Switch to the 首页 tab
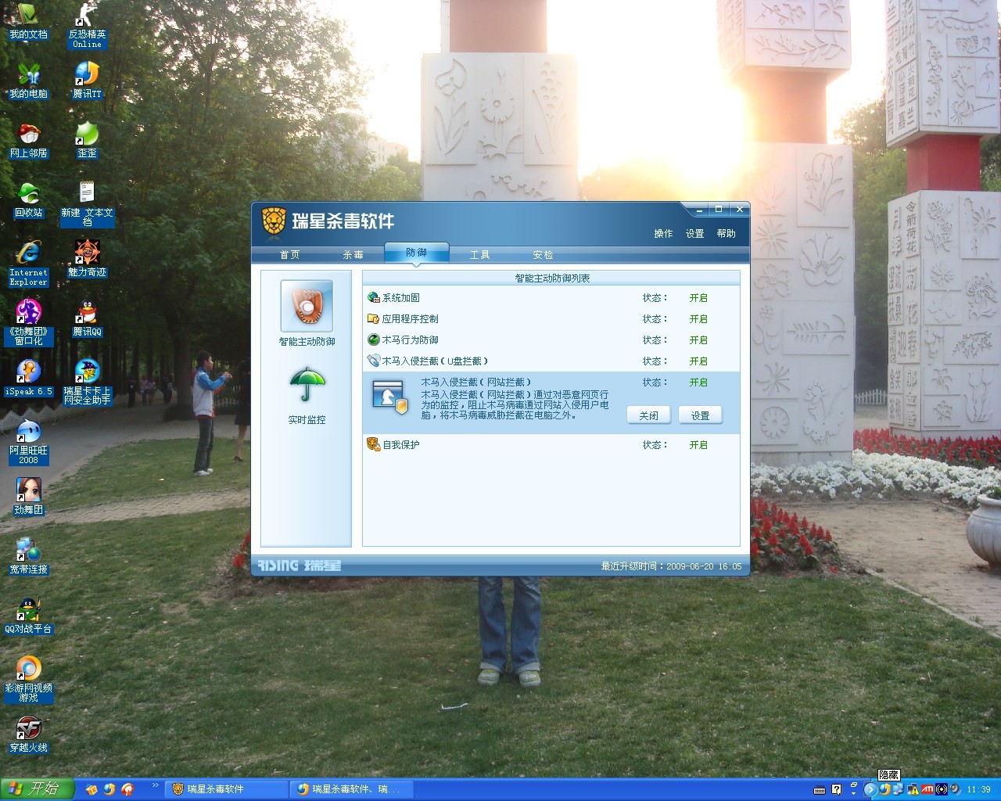The height and width of the screenshot is (801, 1001). point(289,255)
